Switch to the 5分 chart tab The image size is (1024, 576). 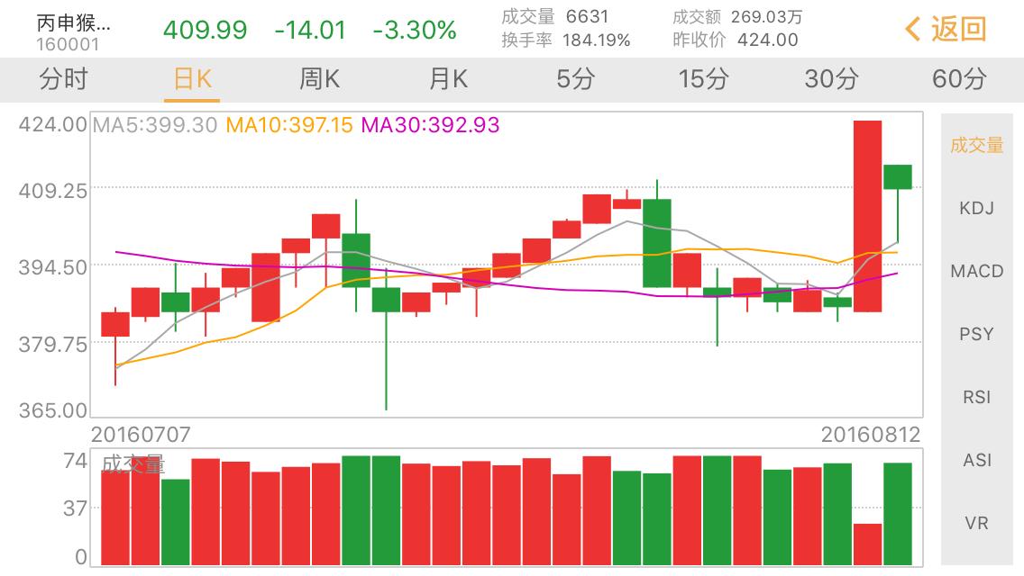coord(575,79)
